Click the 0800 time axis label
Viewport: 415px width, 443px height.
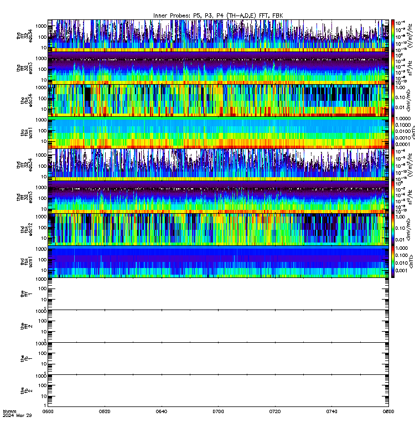click(388, 411)
